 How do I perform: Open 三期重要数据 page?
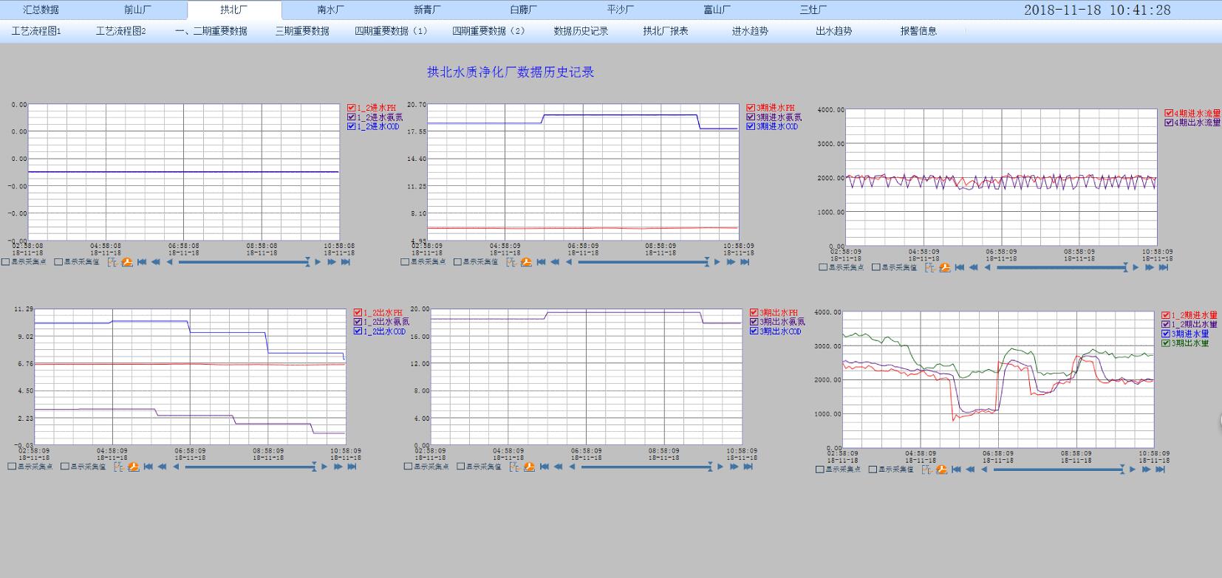point(302,31)
